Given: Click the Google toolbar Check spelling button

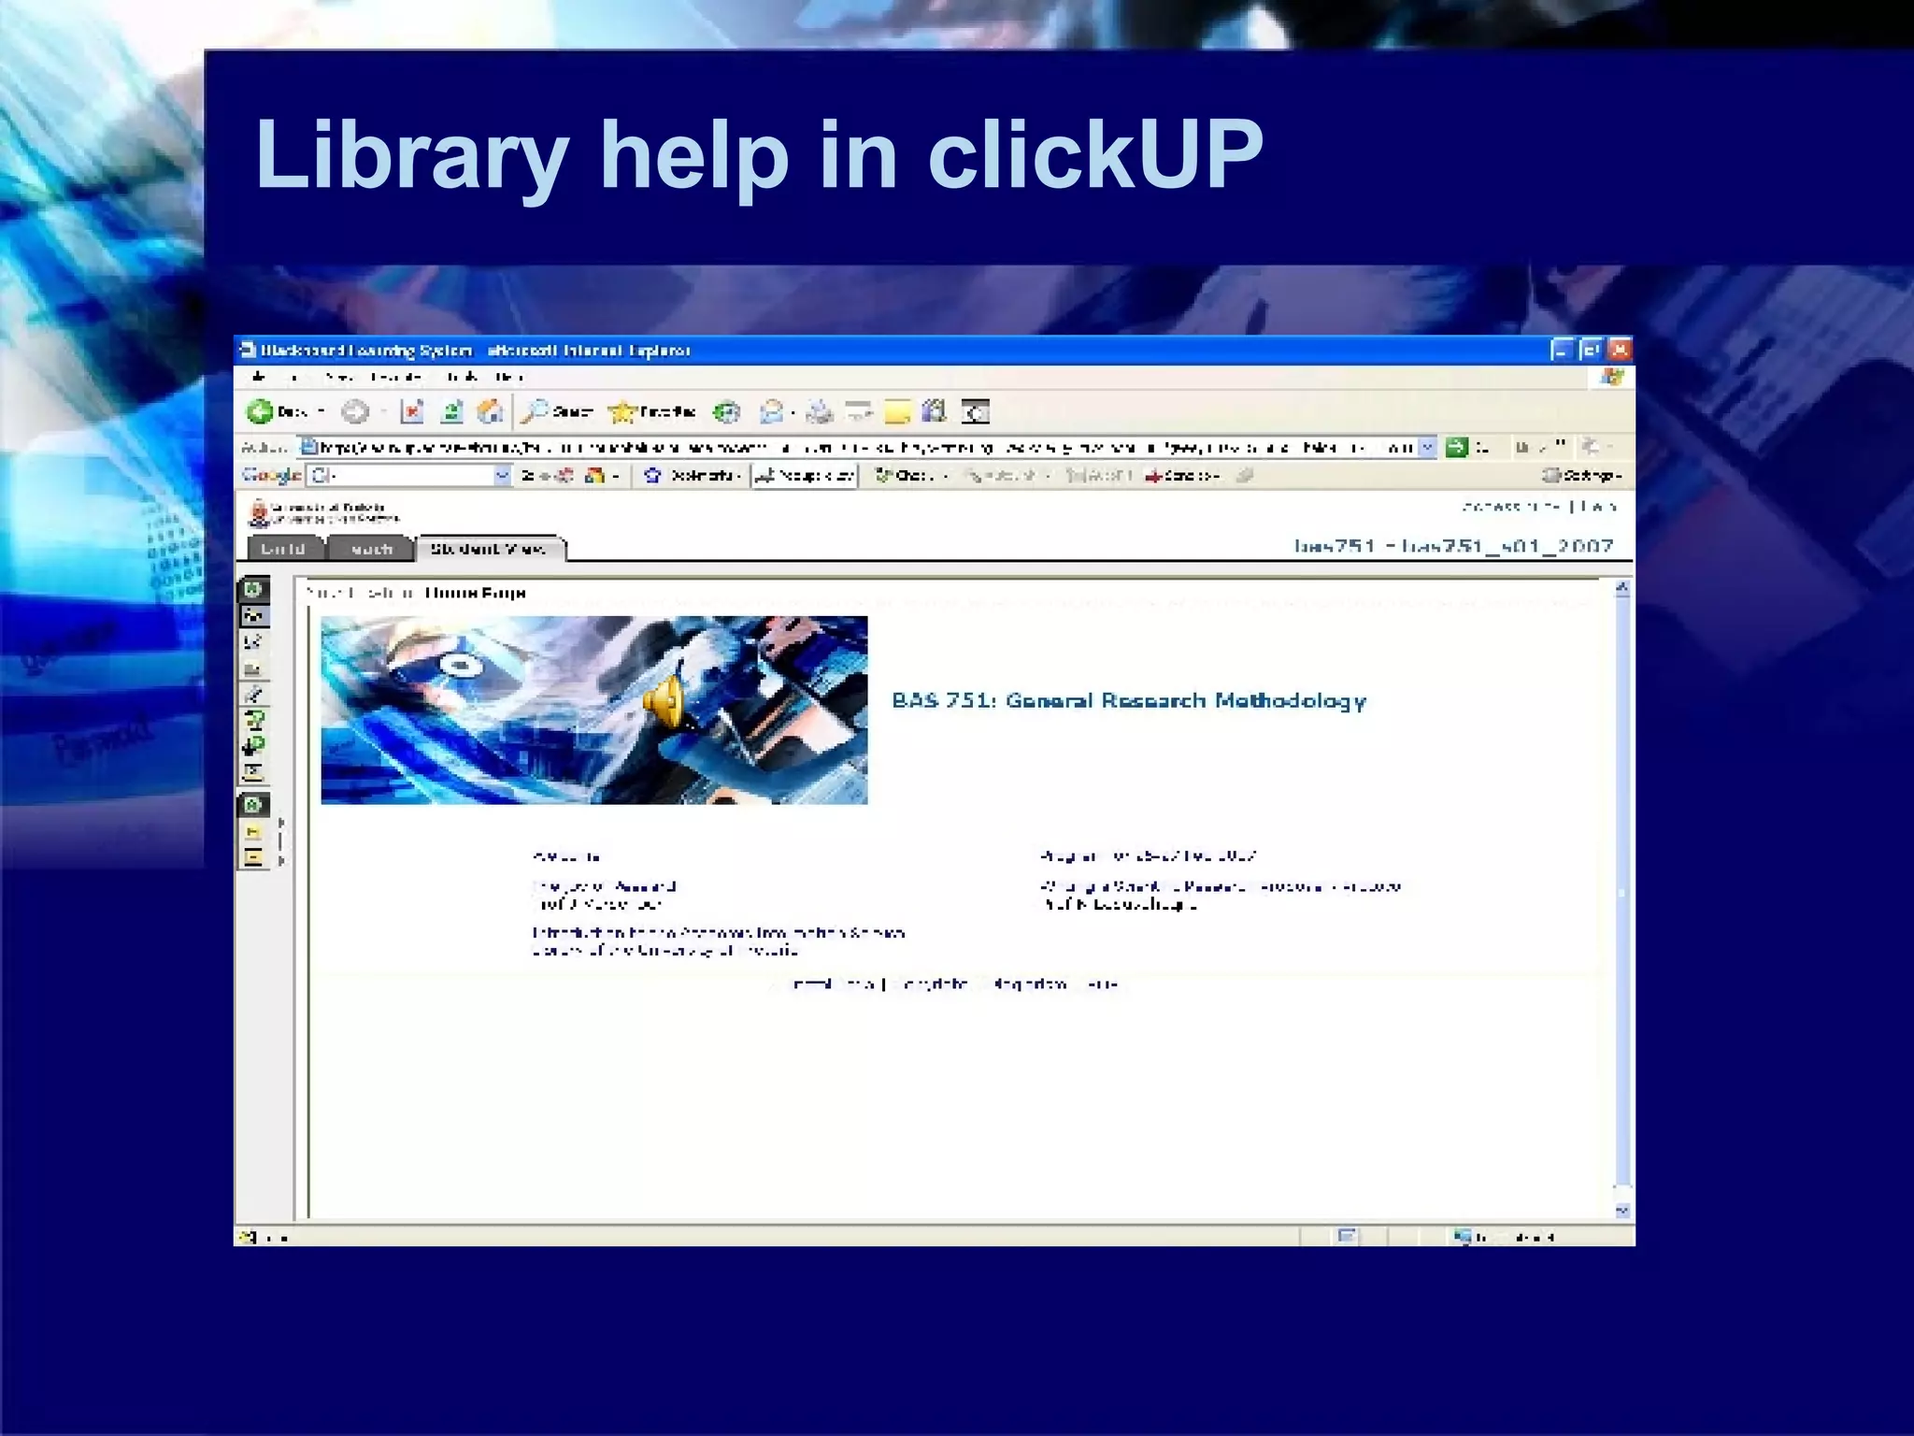Looking at the screenshot, I should (909, 476).
